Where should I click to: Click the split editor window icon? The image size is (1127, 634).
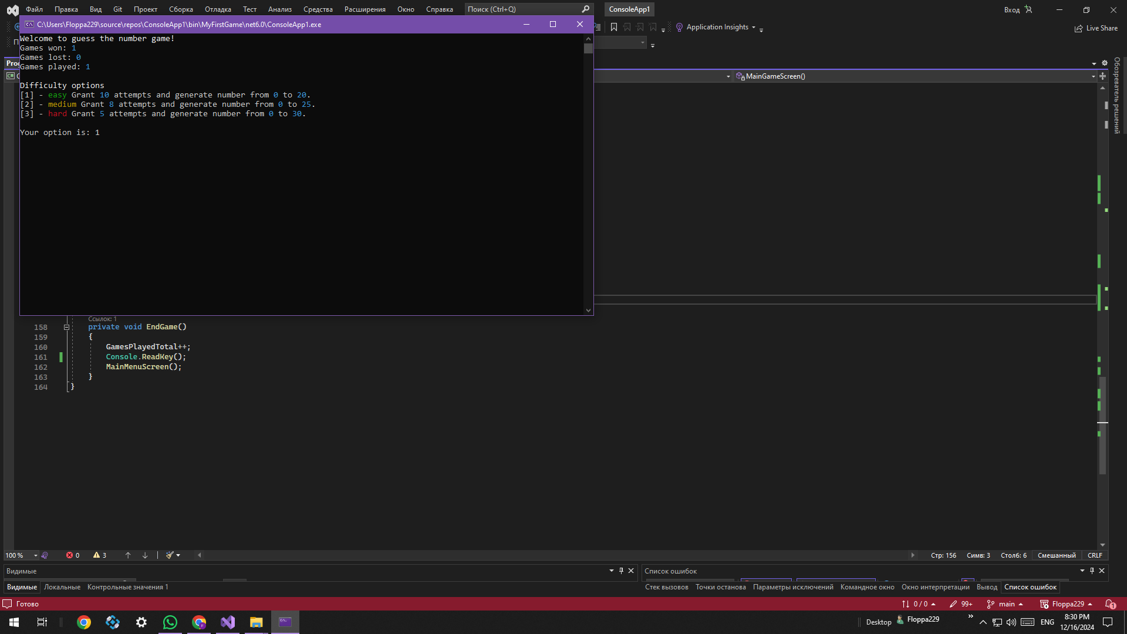pyautogui.click(x=1102, y=76)
